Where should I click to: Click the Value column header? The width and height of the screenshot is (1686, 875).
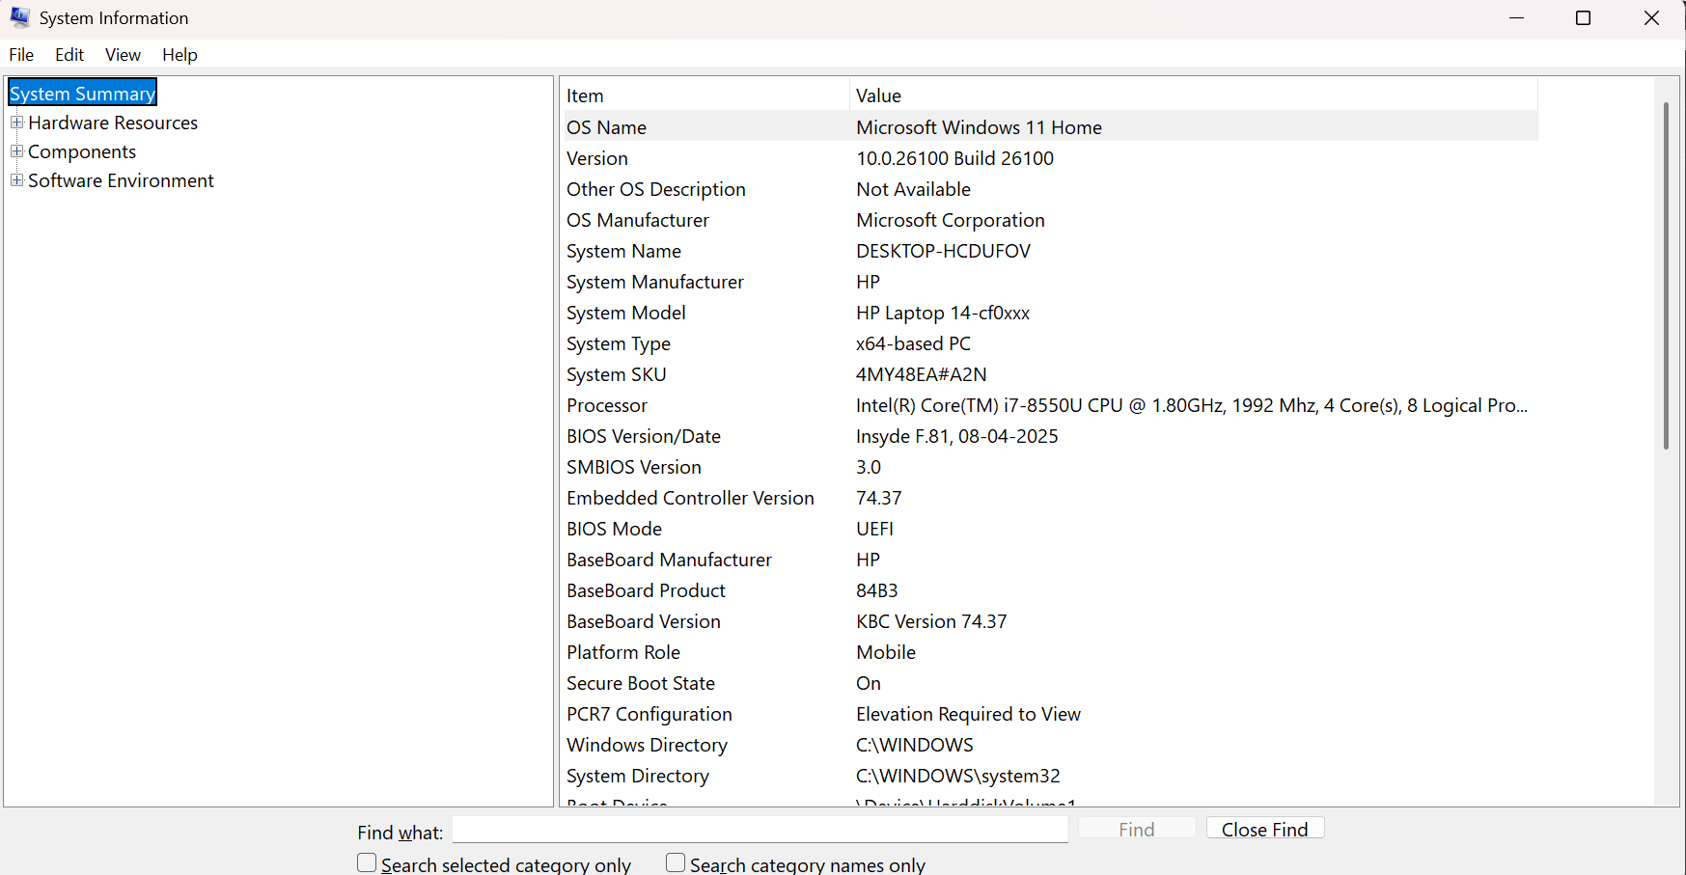click(1194, 96)
